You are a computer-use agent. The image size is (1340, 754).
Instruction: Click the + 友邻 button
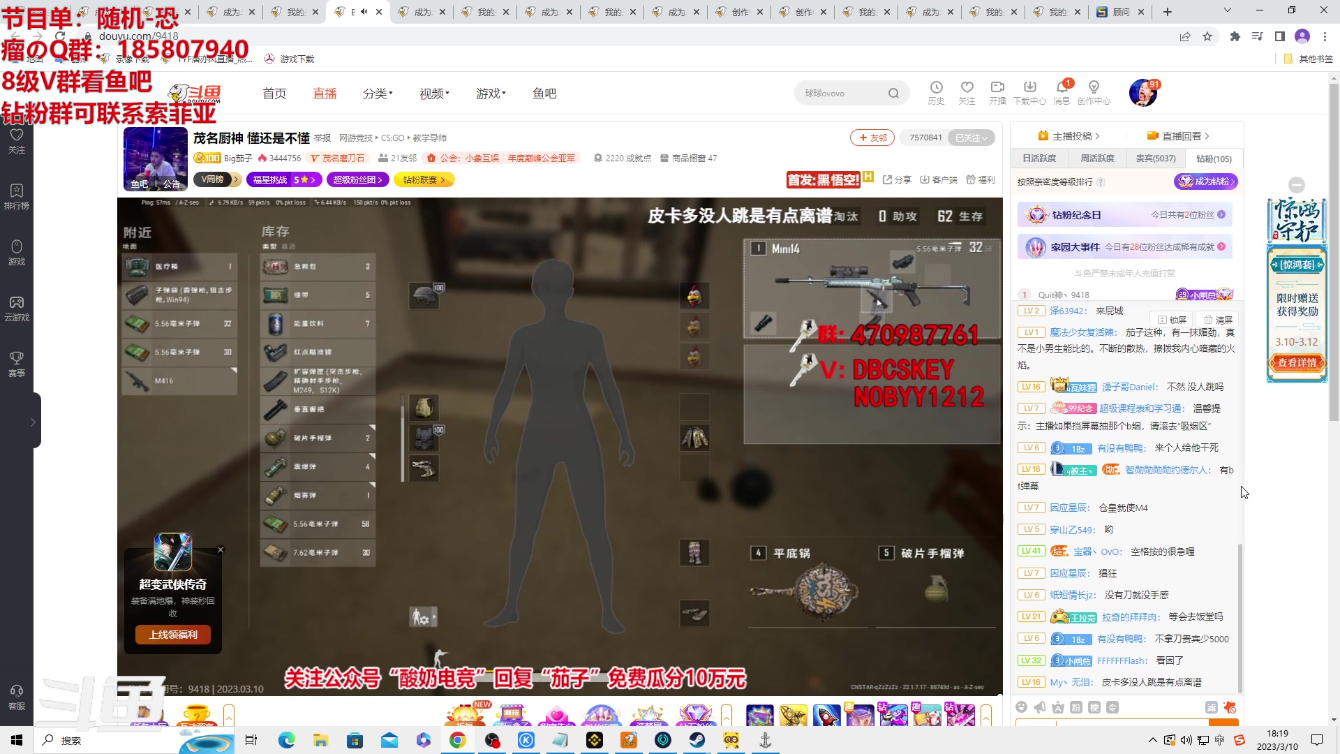tap(872, 138)
